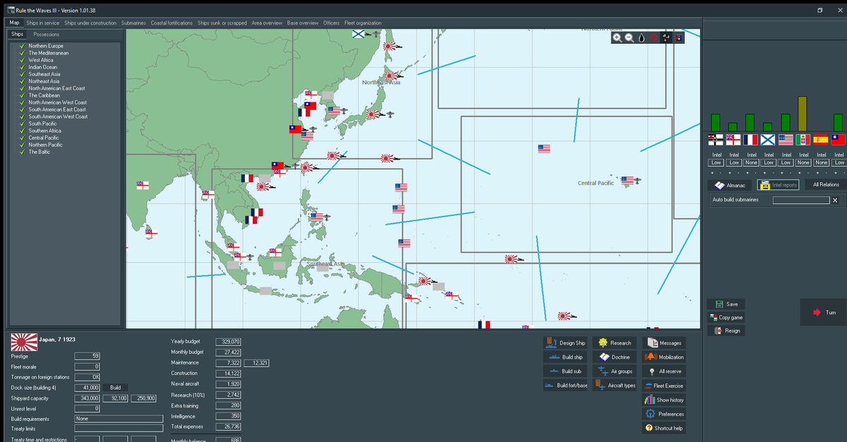The width and height of the screenshot is (847, 442).
Task: Click Germany's green tension bar
Action: 716,122
